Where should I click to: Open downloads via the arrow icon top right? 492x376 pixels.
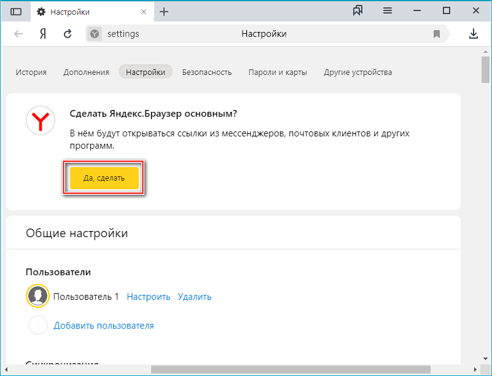pos(473,34)
